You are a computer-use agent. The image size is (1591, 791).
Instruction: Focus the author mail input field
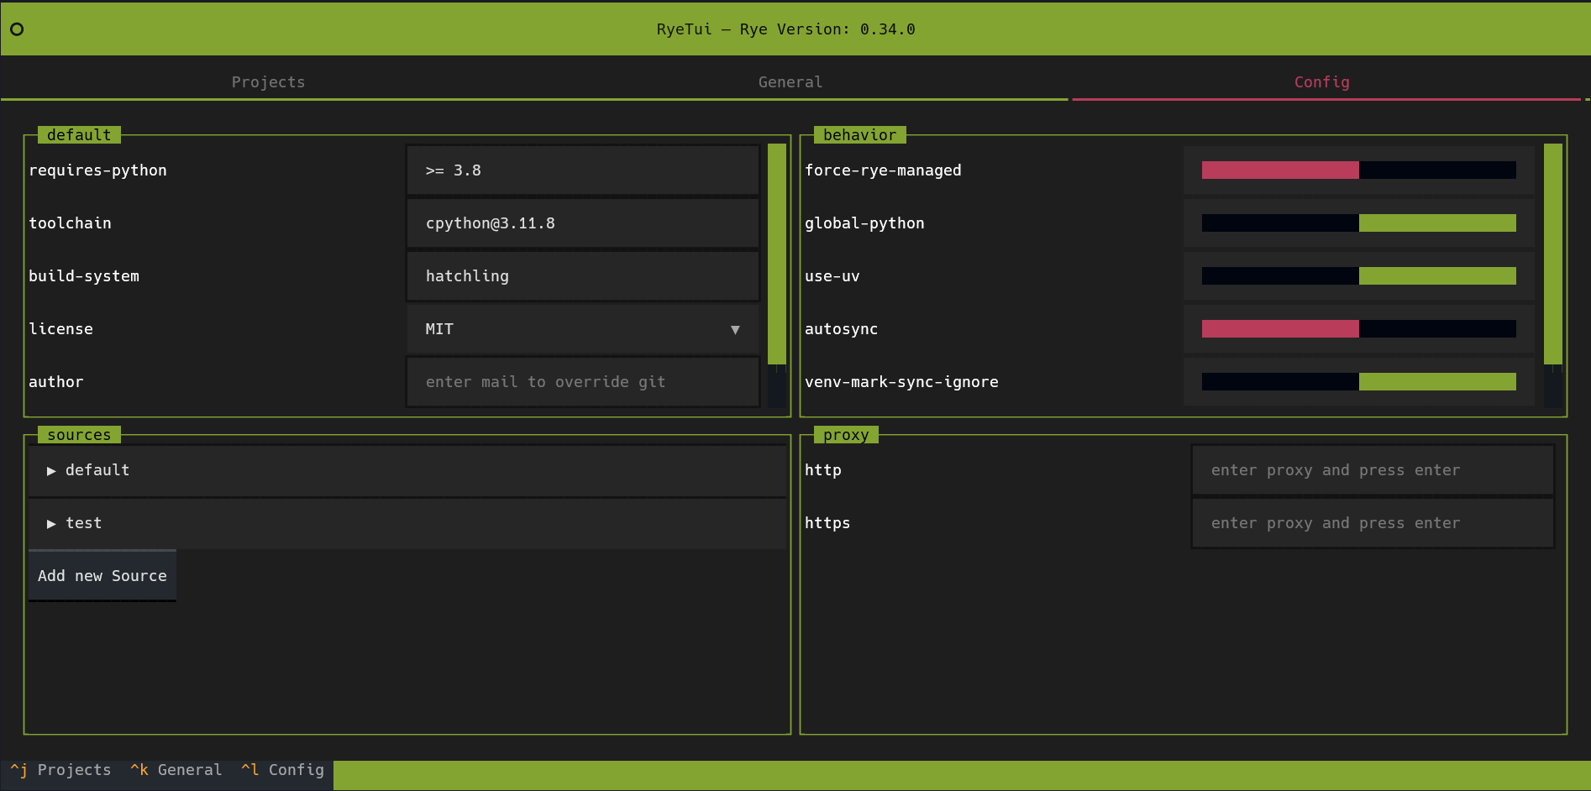click(583, 382)
